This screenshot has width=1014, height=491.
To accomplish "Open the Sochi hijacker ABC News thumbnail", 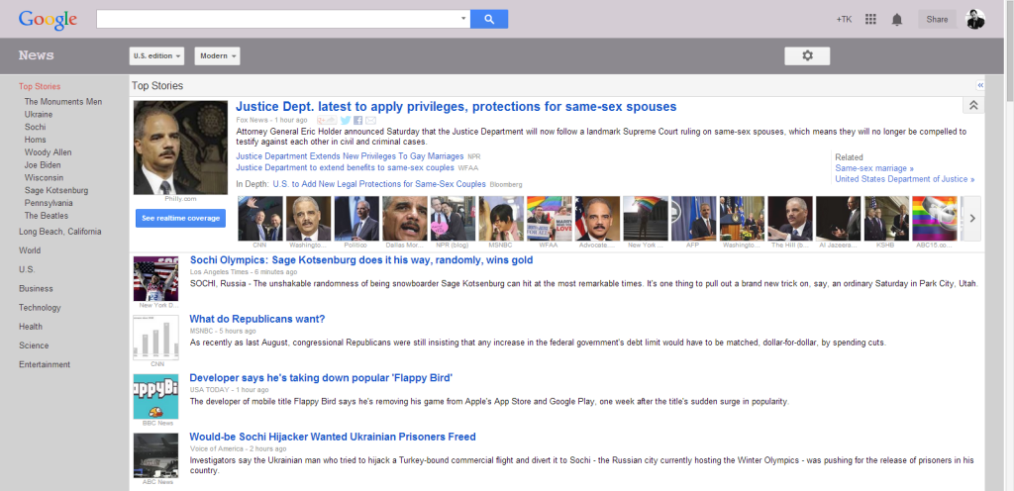I will [x=155, y=455].
